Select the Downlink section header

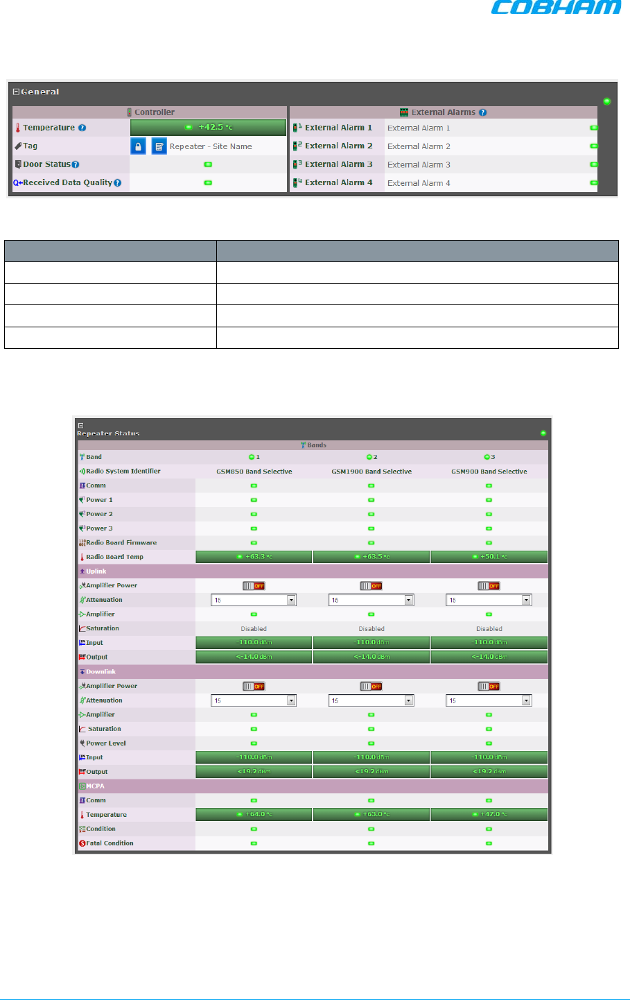[313, 672]
